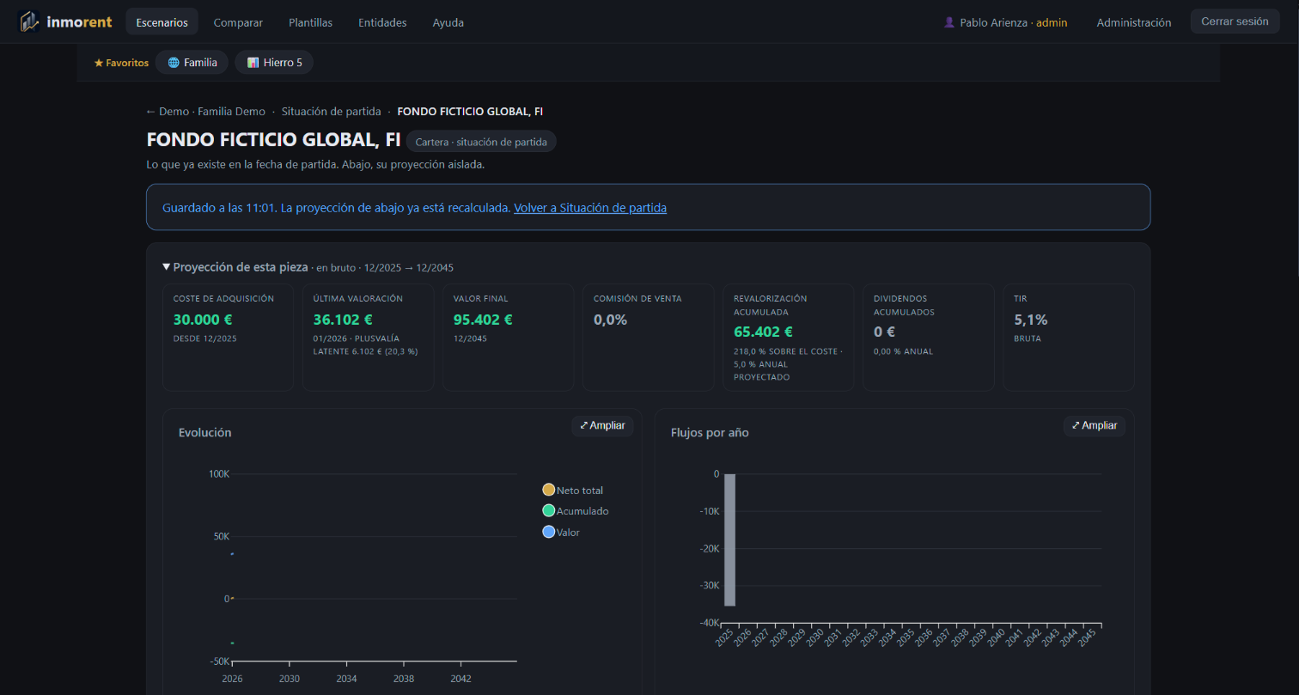Click the 2025 bar in Flujos por año
1299x695 pixels.
(x=729, y=540)
